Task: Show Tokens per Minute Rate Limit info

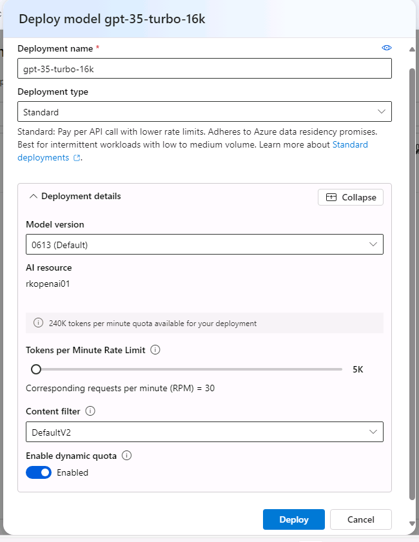Action: tap(155, 350)
